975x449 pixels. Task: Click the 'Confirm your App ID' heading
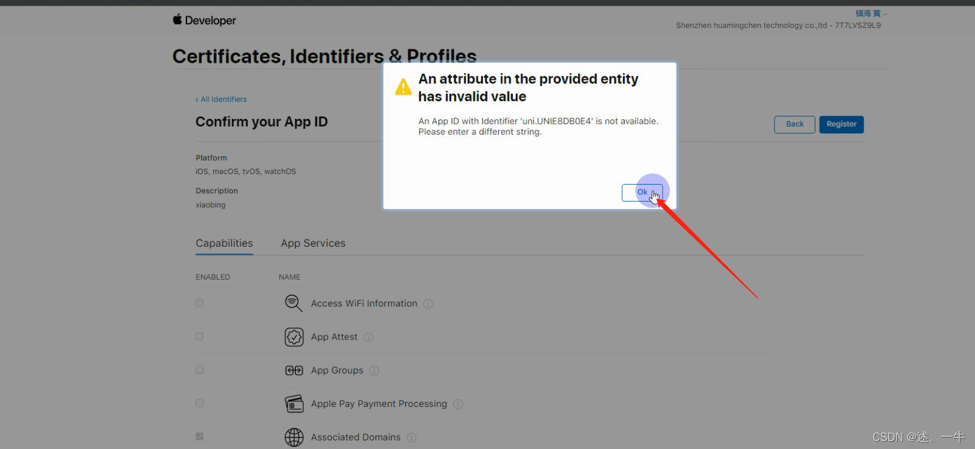point(261,122)
